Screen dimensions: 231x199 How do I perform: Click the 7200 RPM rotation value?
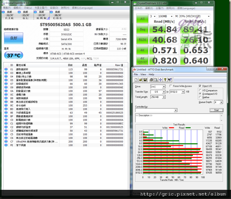pyautogui.click(x=118, y=39)
